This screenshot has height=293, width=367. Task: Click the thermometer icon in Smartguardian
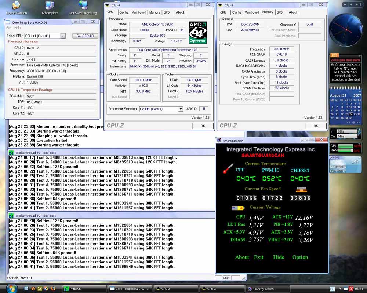point(228,168)
